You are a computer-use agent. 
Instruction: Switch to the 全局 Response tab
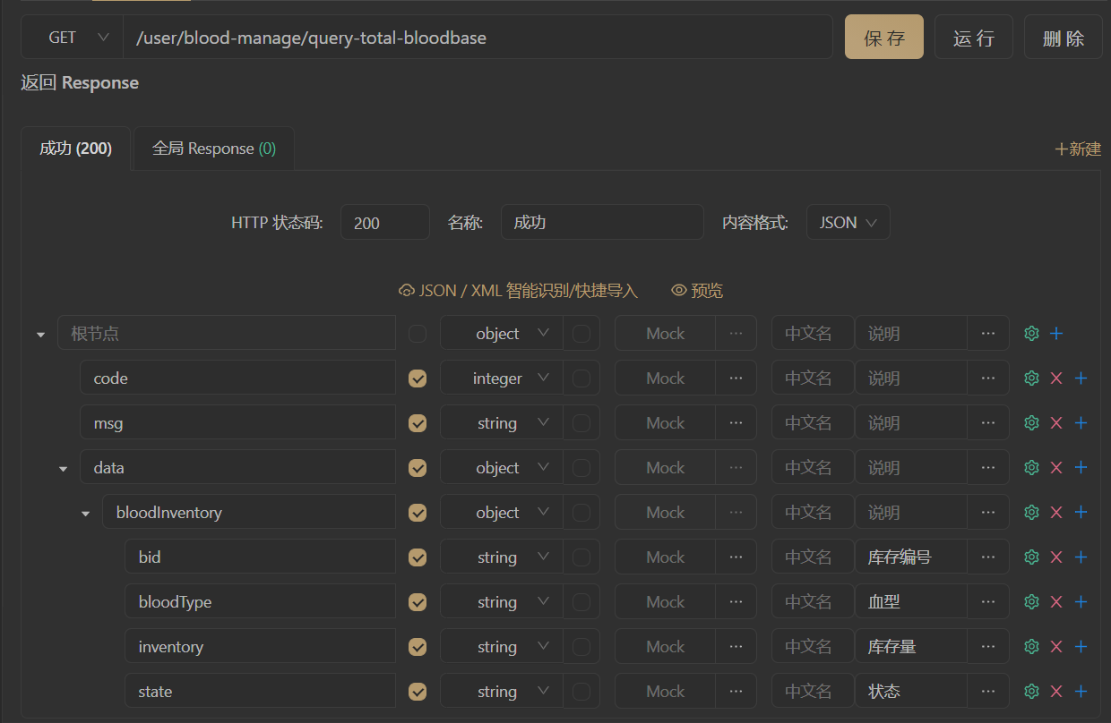pyautogui.click(x=213, y=149)
